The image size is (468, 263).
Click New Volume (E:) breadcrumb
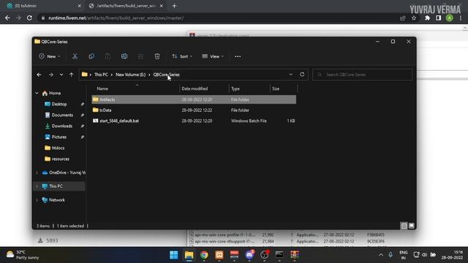point(130,75)
